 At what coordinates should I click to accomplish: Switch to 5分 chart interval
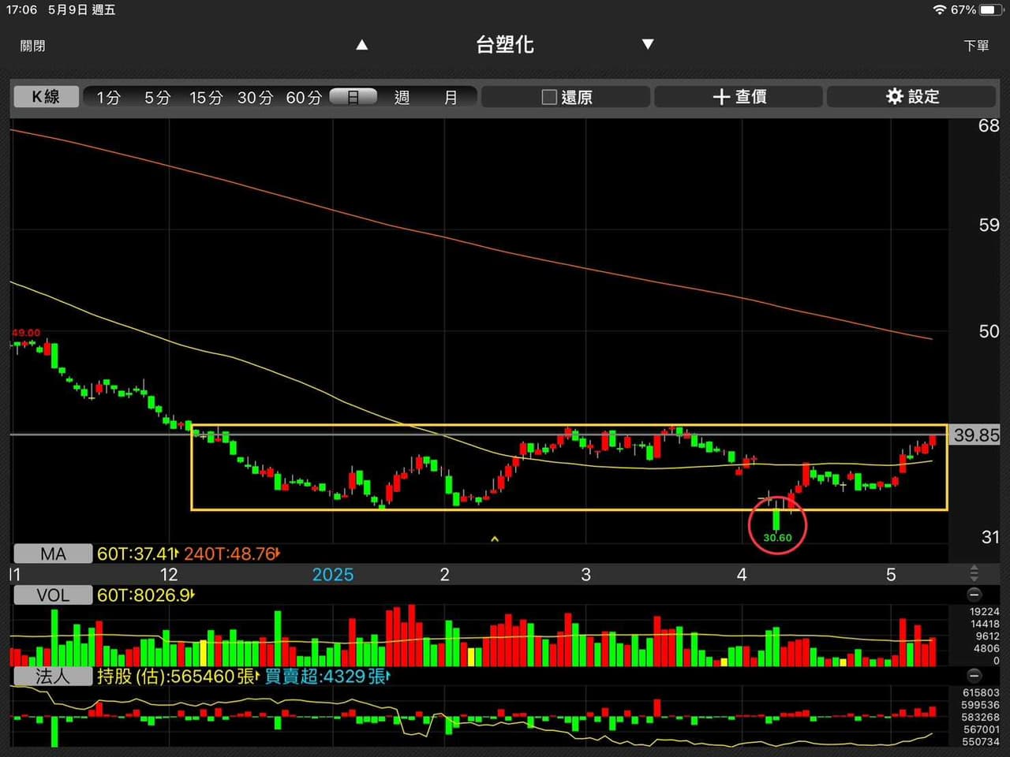click(157, 97)
